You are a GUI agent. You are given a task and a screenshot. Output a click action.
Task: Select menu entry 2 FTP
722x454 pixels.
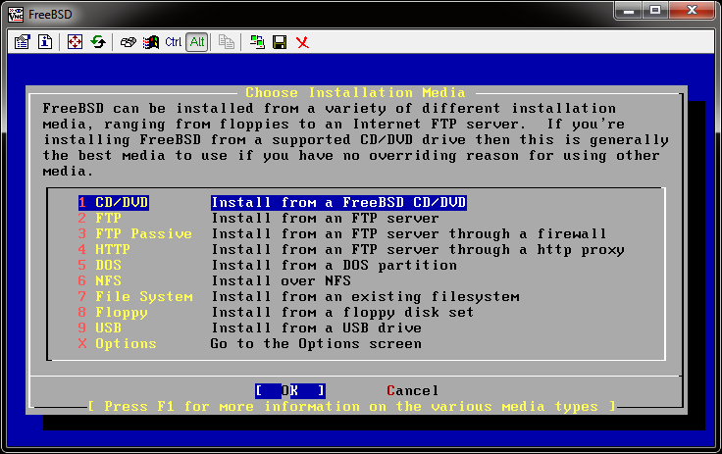point(100,219)
